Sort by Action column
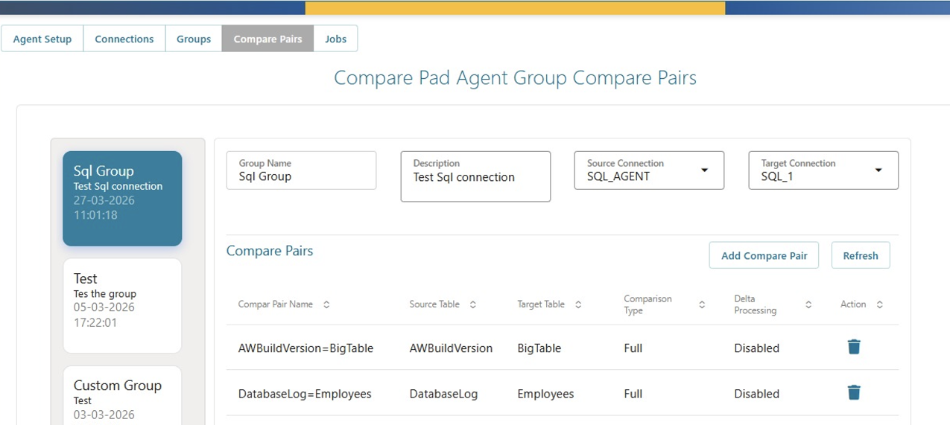 (x=880, y=304)
